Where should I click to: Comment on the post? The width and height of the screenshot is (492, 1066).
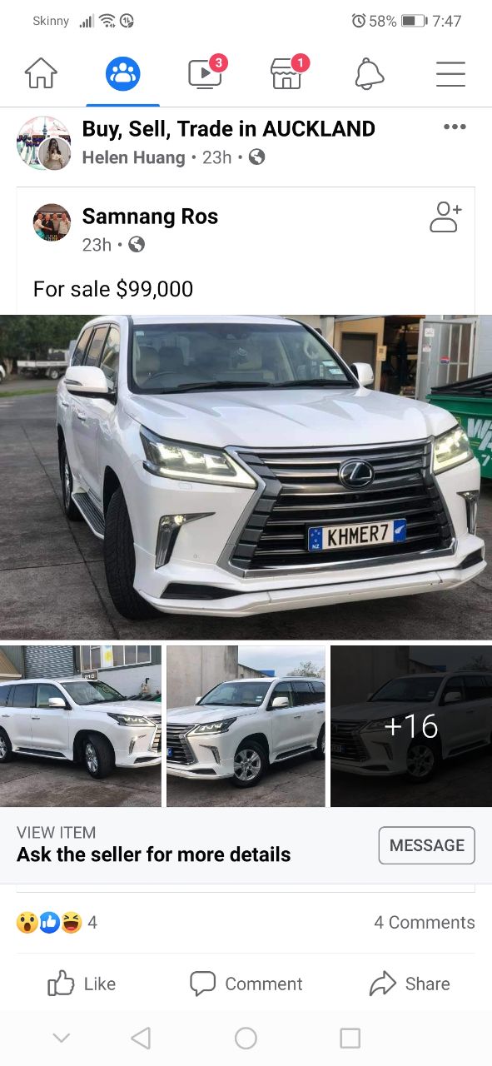click(x=246, y=984)
